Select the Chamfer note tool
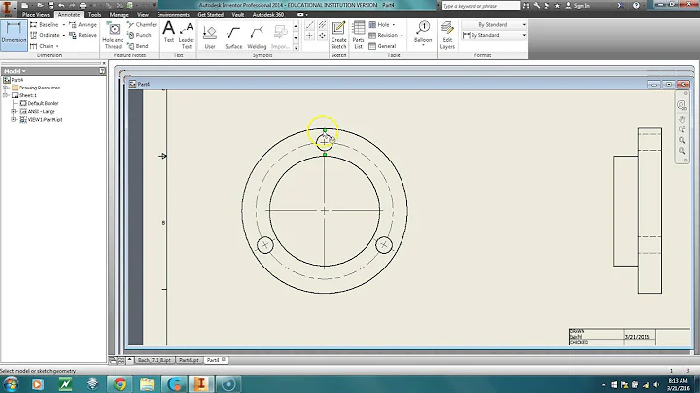The image size is (700, 393). (x=142, y=25)
